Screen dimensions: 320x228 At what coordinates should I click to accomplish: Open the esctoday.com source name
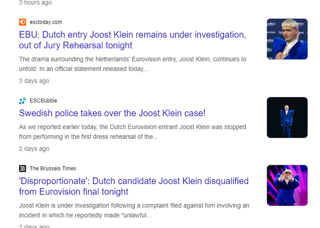coord(46,22)
